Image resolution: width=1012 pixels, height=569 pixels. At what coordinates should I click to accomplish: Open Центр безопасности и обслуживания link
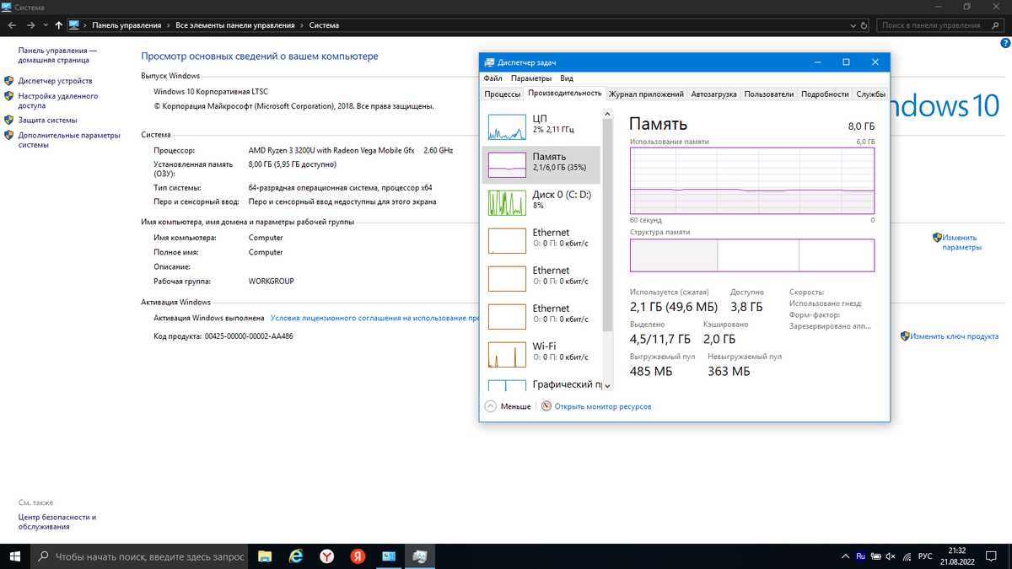[57, 521]
